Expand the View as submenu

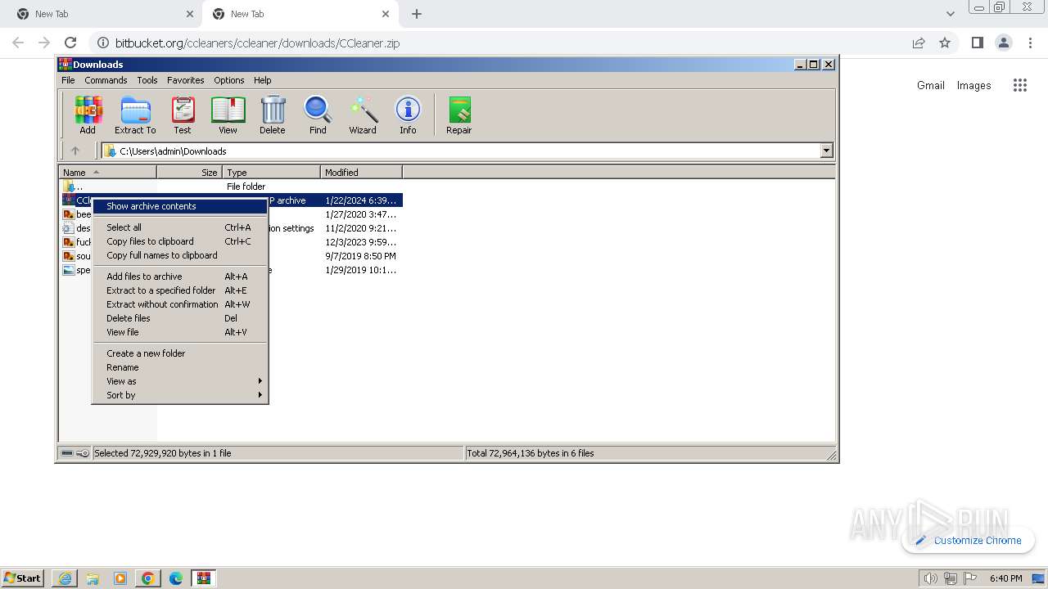[180, 381]
